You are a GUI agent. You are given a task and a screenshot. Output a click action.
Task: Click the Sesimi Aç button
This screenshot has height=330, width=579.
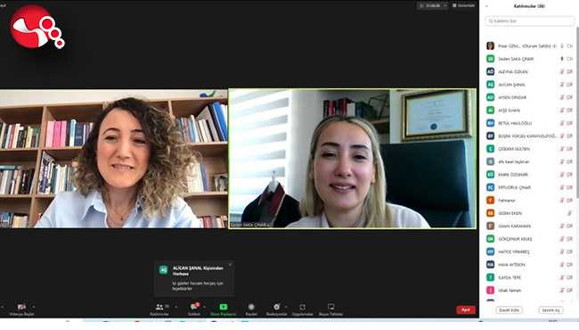pyautogui.click(x=550, y=310)
